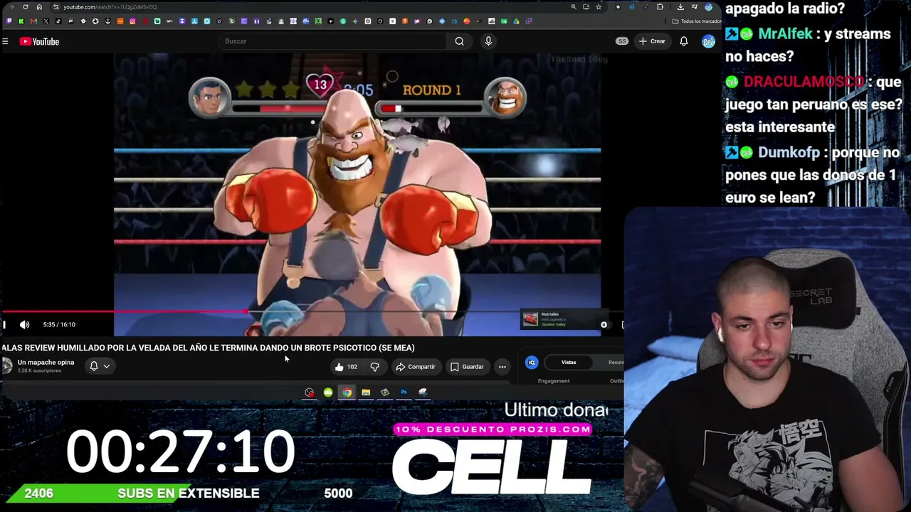Zoom the page with the magnifier icon in address bar
The width and height of the screenshot is (911, 512).
click(574, 7)
